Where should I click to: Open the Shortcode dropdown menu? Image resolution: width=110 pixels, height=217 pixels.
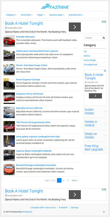pos(27,15)
